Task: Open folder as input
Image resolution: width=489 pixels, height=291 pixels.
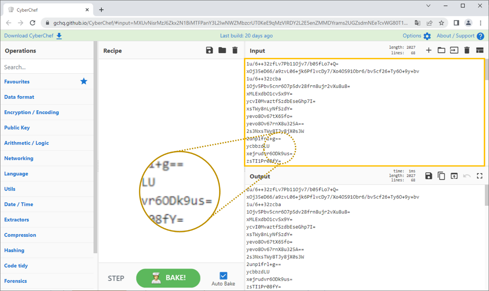Action: 441,50
